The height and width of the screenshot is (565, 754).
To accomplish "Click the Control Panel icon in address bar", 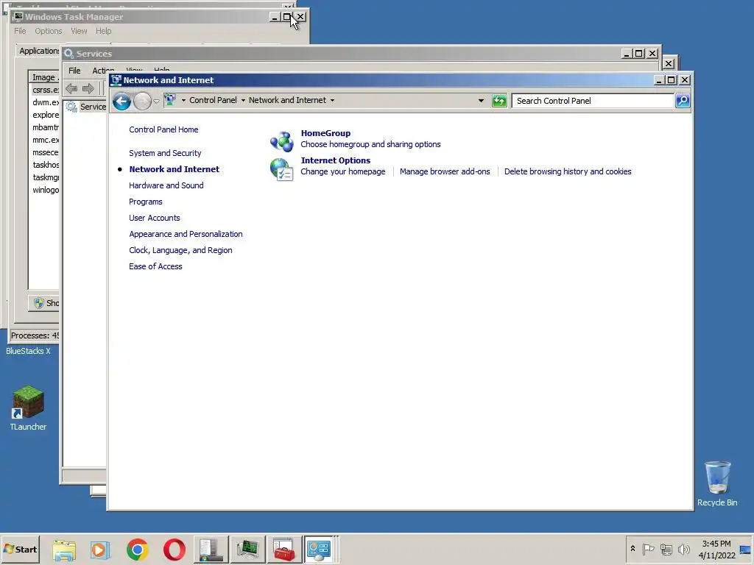I will coord(170,100).
